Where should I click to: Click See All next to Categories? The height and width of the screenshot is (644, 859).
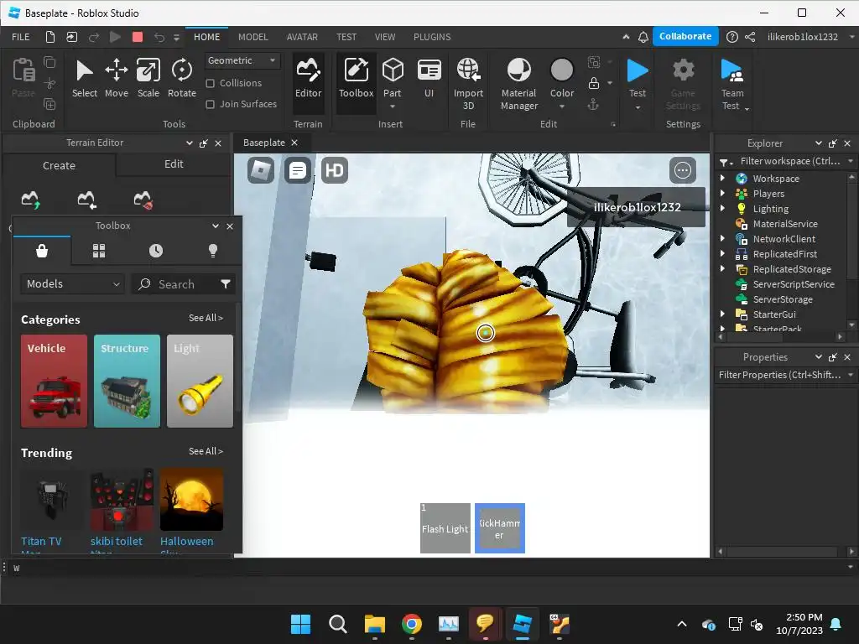coord(206,318)
